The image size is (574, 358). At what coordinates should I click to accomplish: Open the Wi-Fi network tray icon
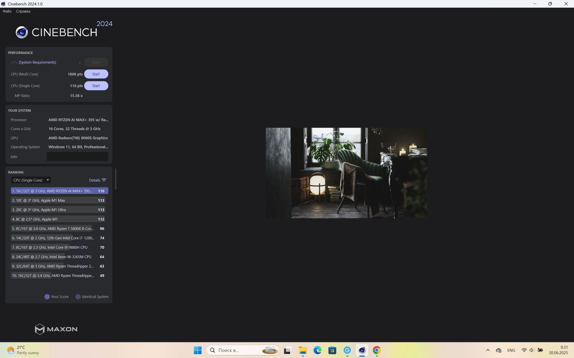coord(524,350)
